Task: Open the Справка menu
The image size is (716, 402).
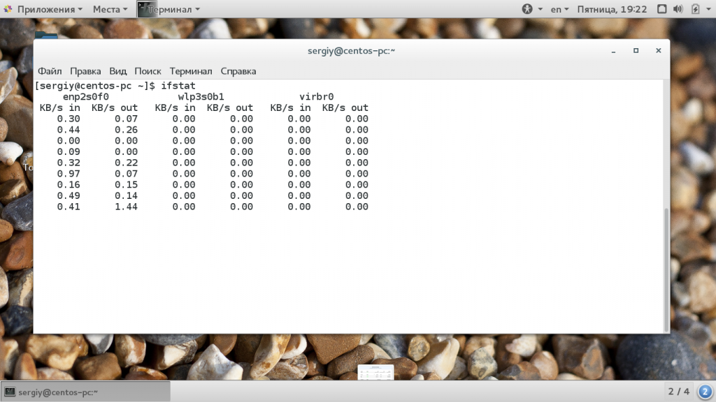Action: click(x=238, y=71)
